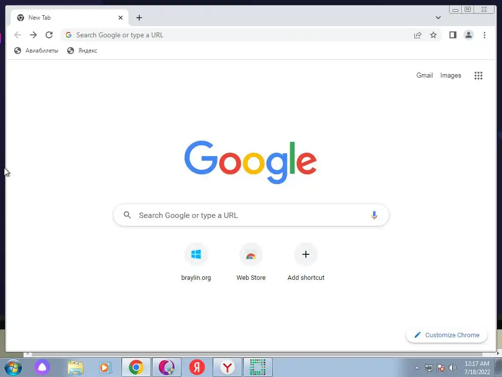Click the Google logo
This screenshot has height=377, width=502.
(x=251, y=162)
